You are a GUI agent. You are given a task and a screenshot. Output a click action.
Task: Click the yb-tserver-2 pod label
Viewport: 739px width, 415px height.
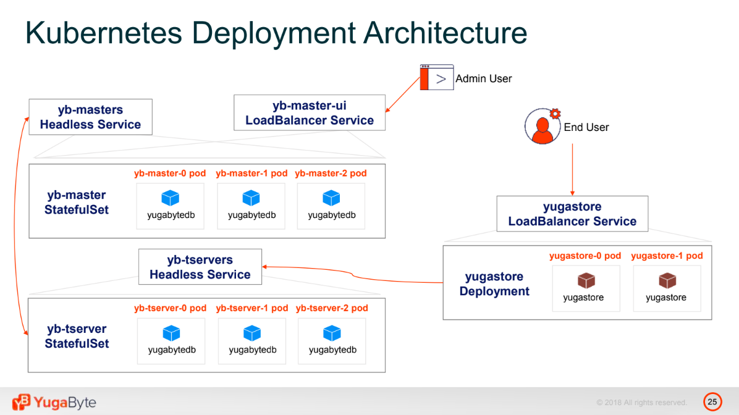332,308
